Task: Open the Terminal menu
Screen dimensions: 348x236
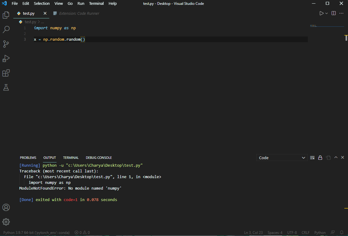Action: click(x=96, y=4)
